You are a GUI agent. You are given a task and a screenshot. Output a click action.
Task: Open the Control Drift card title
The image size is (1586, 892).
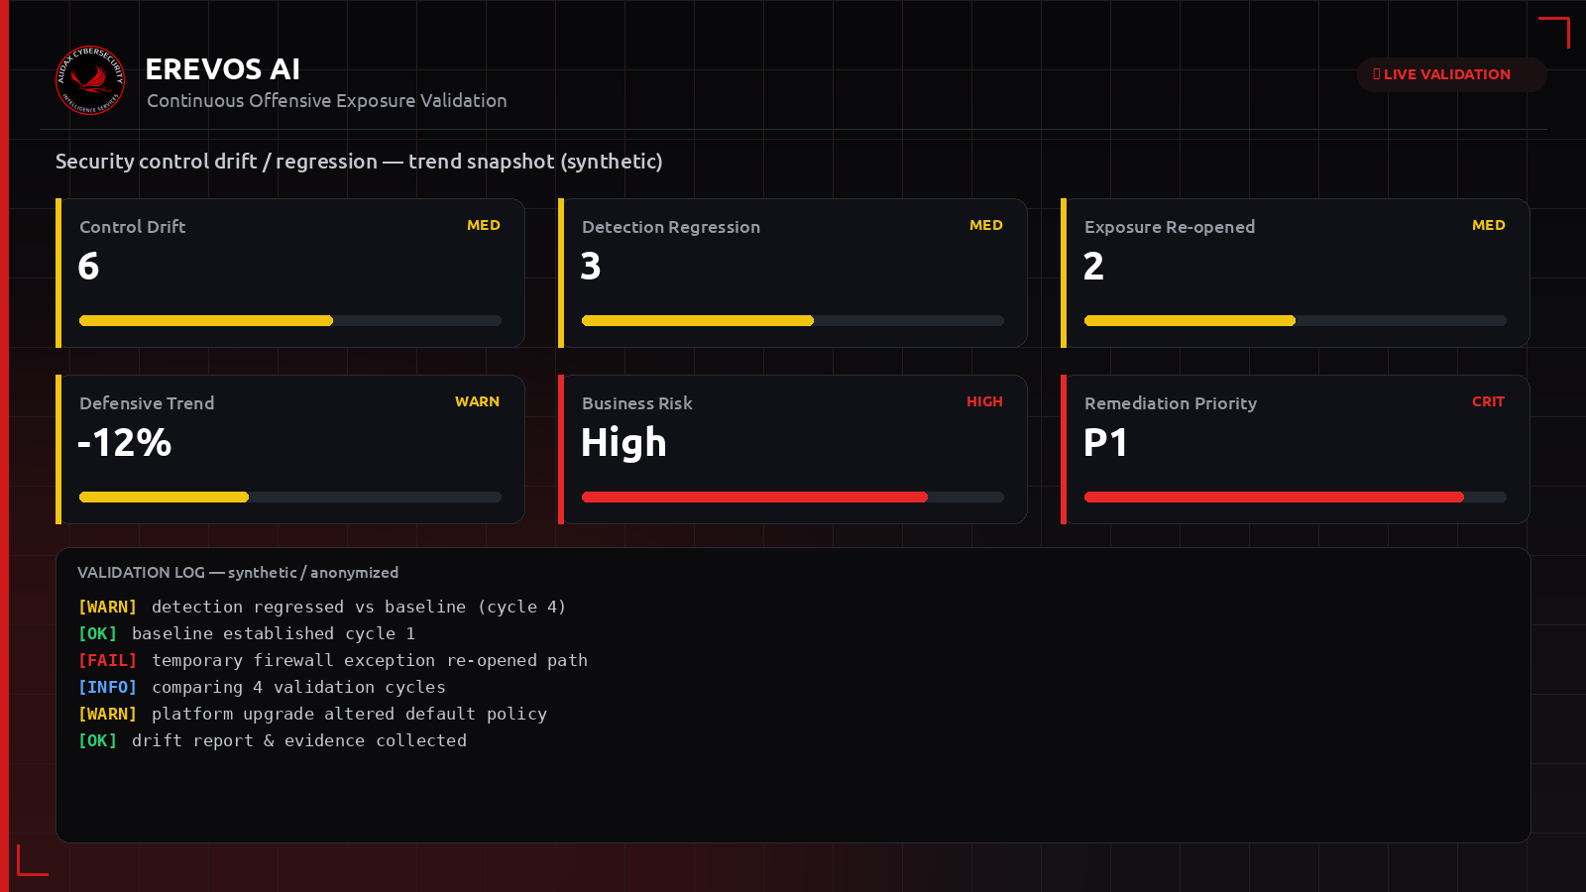tap(133, 227)
